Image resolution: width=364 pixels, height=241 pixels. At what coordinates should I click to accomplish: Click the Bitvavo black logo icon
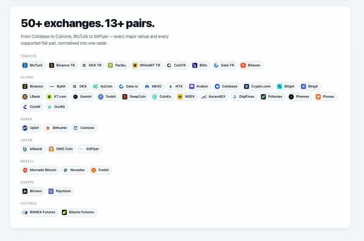click(25, 191)
